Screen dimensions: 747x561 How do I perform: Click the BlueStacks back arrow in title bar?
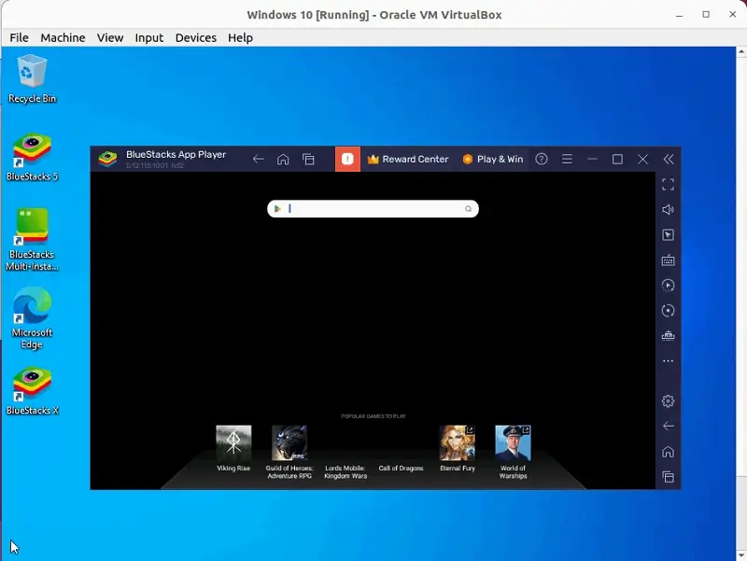click(259, 159)
